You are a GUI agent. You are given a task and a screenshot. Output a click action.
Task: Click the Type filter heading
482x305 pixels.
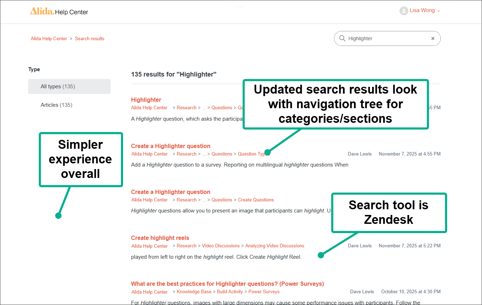pos(34,69)
